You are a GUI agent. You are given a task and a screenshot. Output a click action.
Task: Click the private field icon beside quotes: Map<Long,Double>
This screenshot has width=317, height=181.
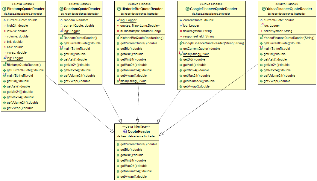pyautogui.click(x=118, y=26)
